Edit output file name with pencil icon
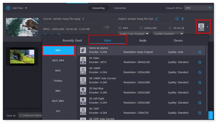Image resolution: width=217 pixels, height=123 pixels. pos(157,19)
